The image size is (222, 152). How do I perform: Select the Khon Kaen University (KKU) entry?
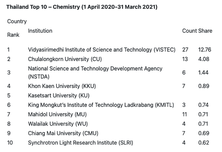[x=62, y=86]
